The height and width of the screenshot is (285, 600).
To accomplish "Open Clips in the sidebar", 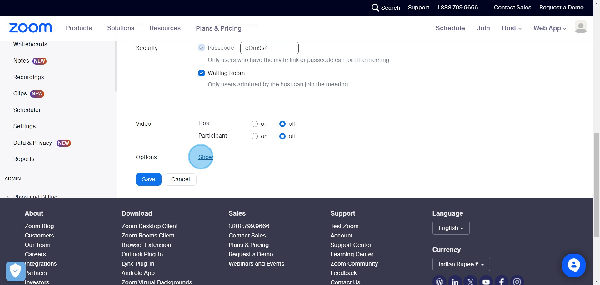I will [20, 93].
